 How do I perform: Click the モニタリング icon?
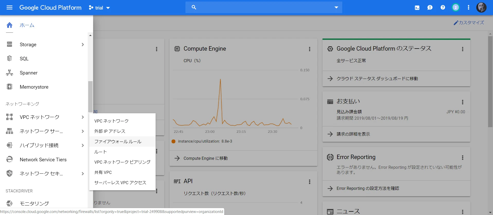[10, 203]
